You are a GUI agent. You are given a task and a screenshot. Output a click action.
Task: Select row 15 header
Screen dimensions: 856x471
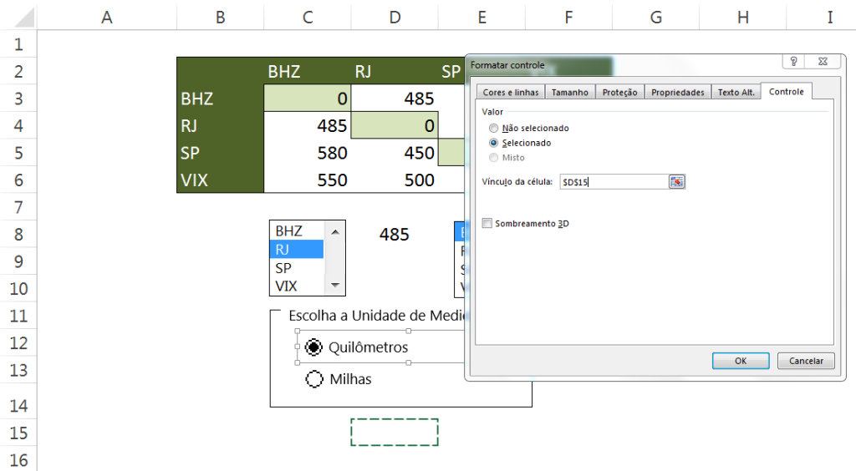click(18, 433)
